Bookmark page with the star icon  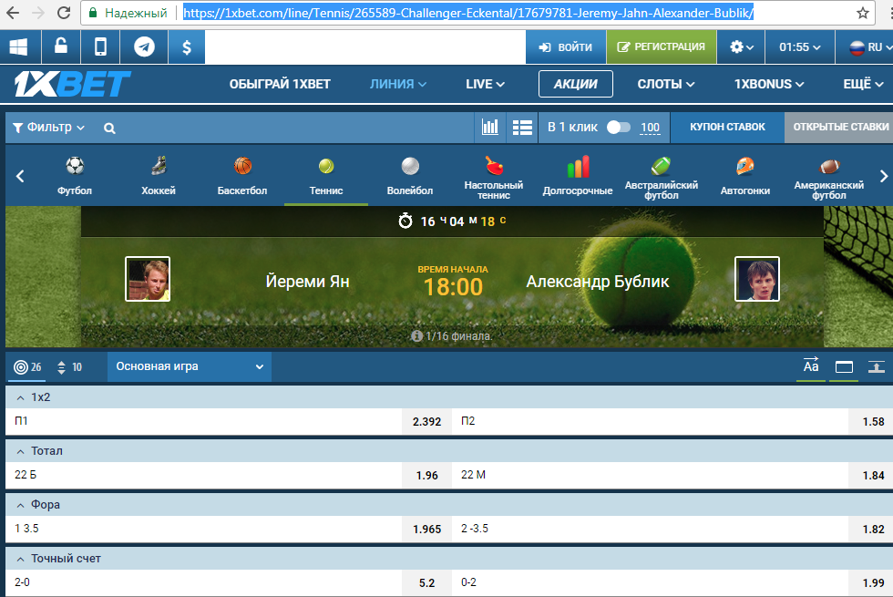coord(863,13)
